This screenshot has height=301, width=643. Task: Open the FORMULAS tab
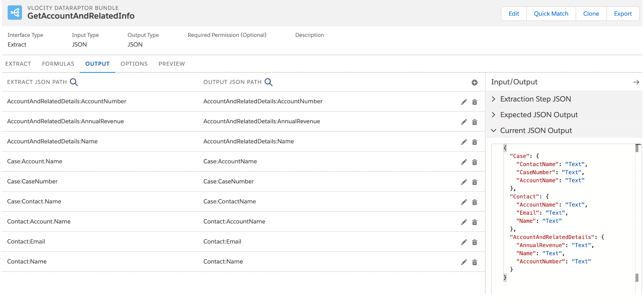(x=58, y=64)
